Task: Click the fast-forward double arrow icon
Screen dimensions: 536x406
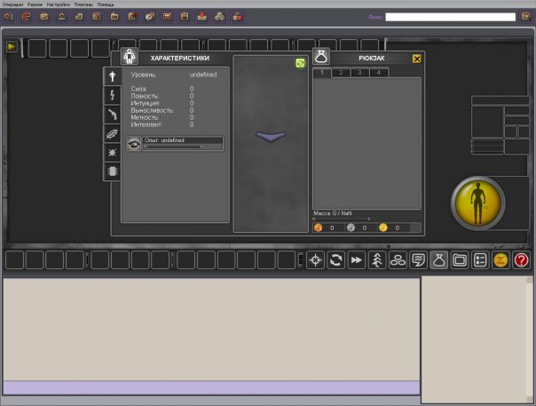Action: tap(357, 260)
